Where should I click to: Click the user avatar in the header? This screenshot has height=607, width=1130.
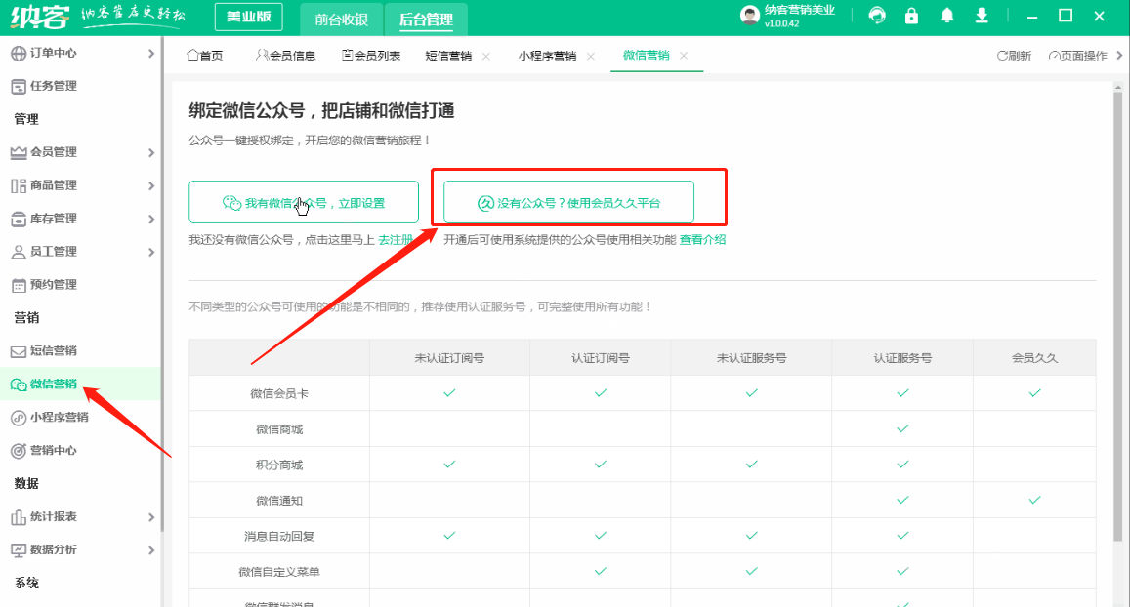pyautogui.click(x=749, y=15)
